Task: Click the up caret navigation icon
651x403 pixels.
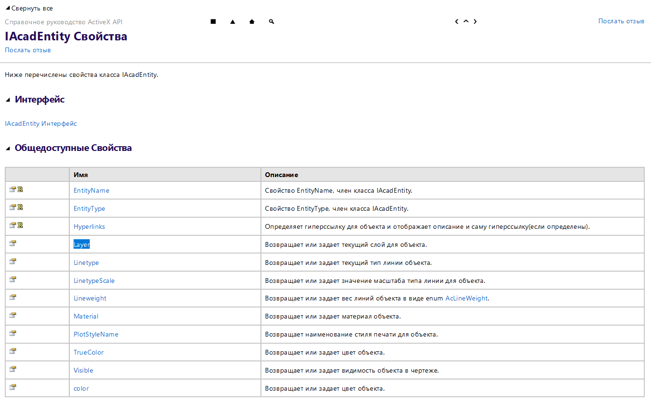Action: click(x=466, y=21)
